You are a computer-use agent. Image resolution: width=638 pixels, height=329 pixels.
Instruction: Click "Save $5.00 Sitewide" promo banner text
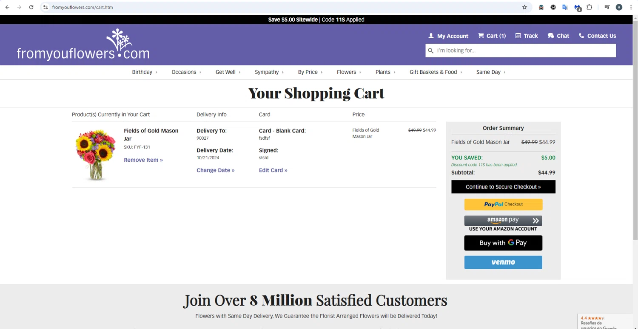coord(293,20)
